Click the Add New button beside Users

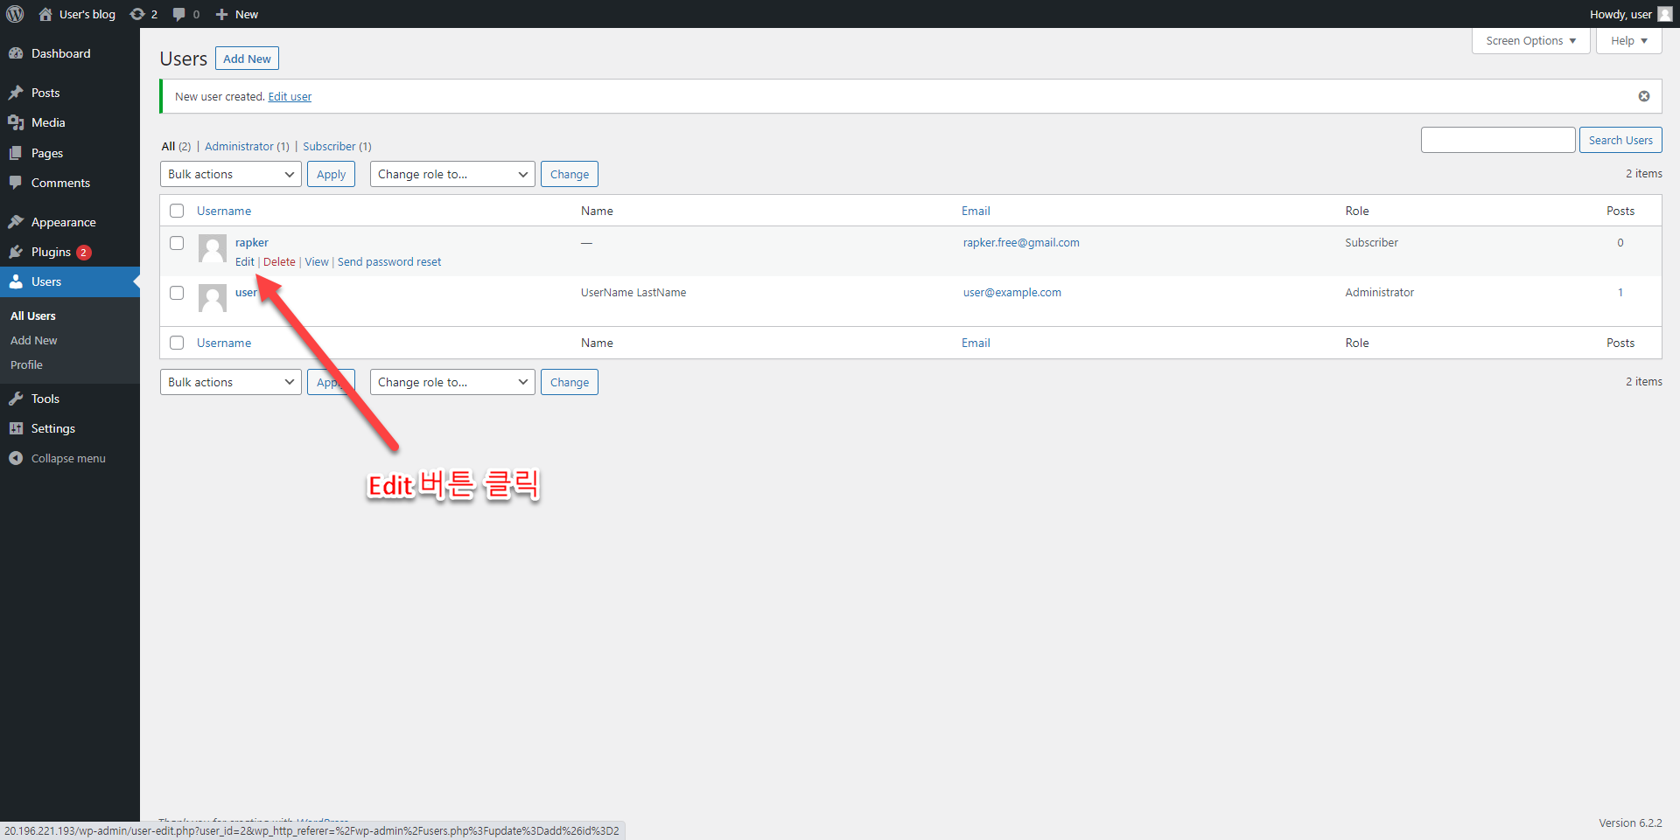pos(247,59)
